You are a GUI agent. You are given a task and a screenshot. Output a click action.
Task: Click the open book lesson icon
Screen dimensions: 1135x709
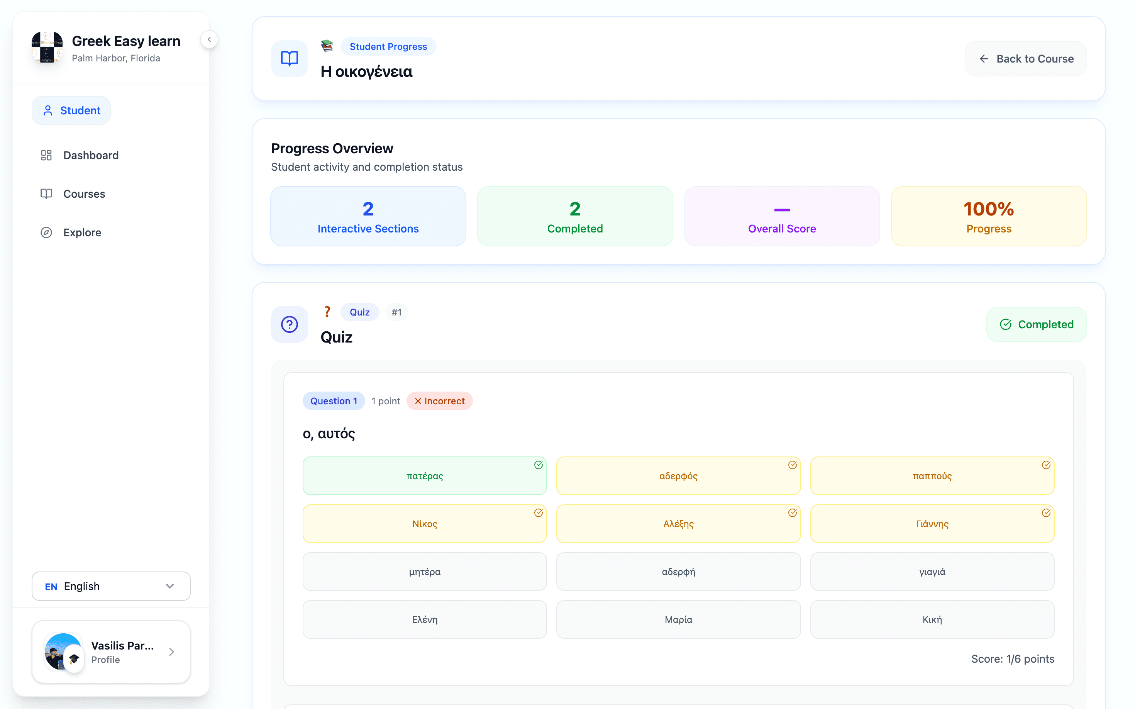[x=289, y=59]
